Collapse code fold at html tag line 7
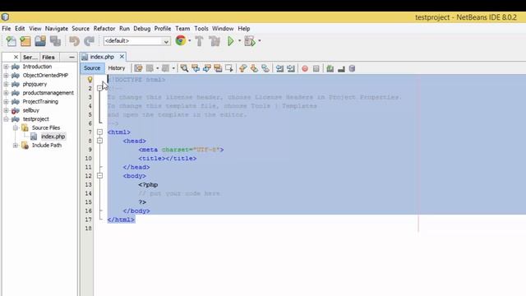This screenshot has height=296, width=526. [x=100, y=132]
